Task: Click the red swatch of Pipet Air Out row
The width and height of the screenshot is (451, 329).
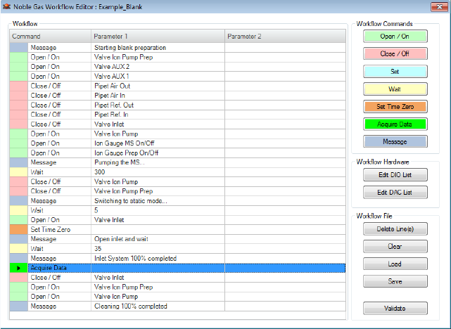Action: 19,86
